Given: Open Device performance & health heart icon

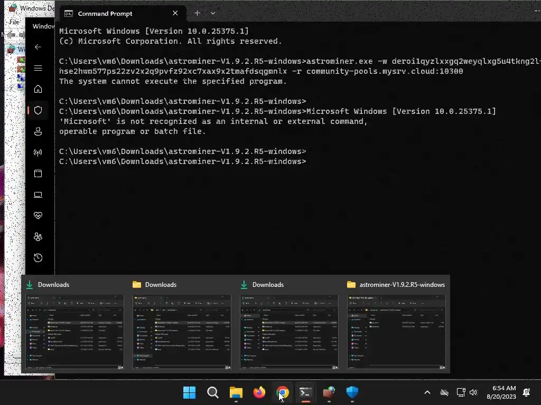Looking at the screenshot, I should click(38, 216).
